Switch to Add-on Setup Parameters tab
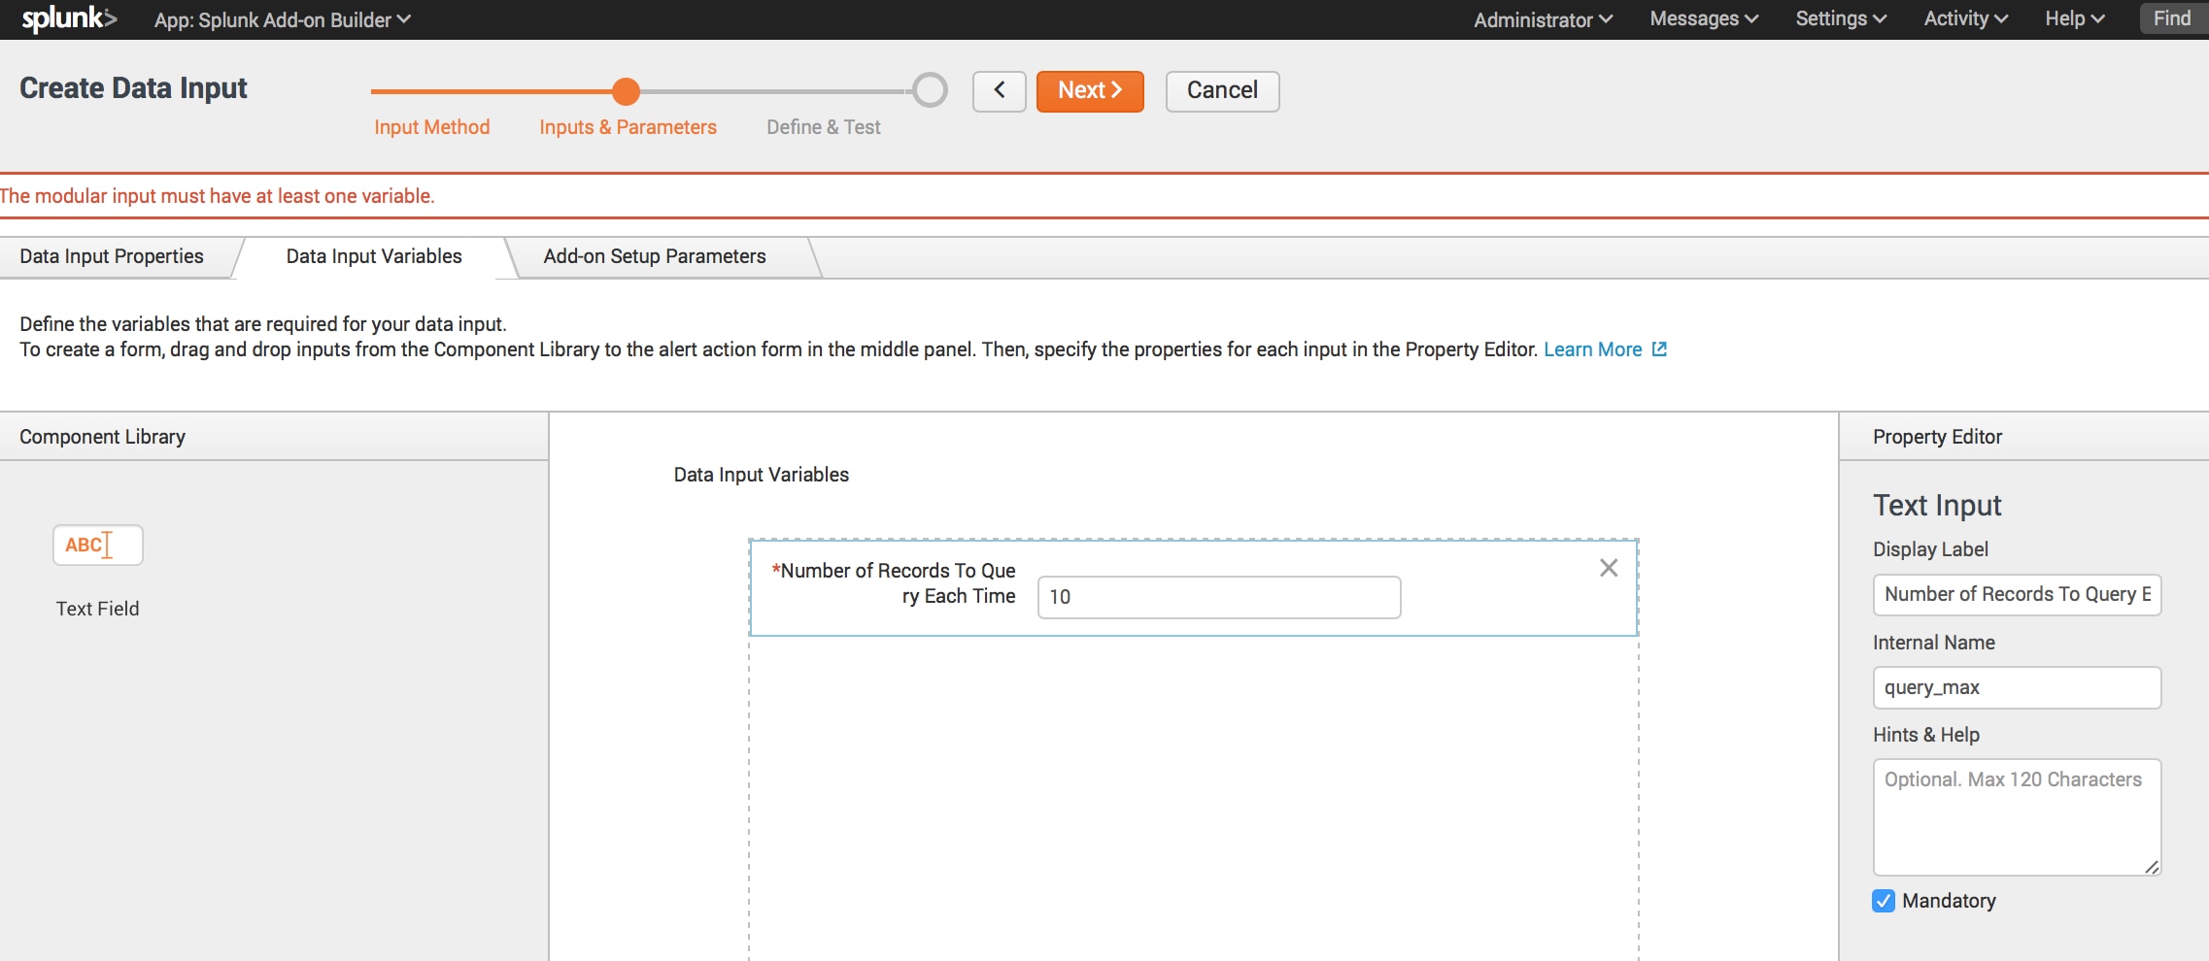The height and width of the screenshot is (961, 2209). tap(654, 256)
